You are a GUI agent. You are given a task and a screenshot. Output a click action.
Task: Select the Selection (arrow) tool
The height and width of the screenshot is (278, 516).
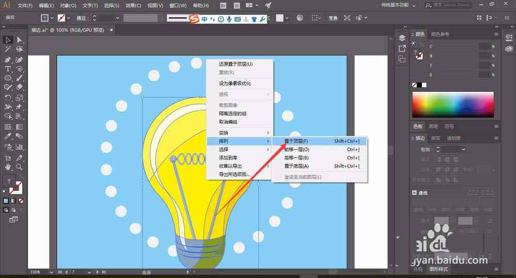coord(8,40)
